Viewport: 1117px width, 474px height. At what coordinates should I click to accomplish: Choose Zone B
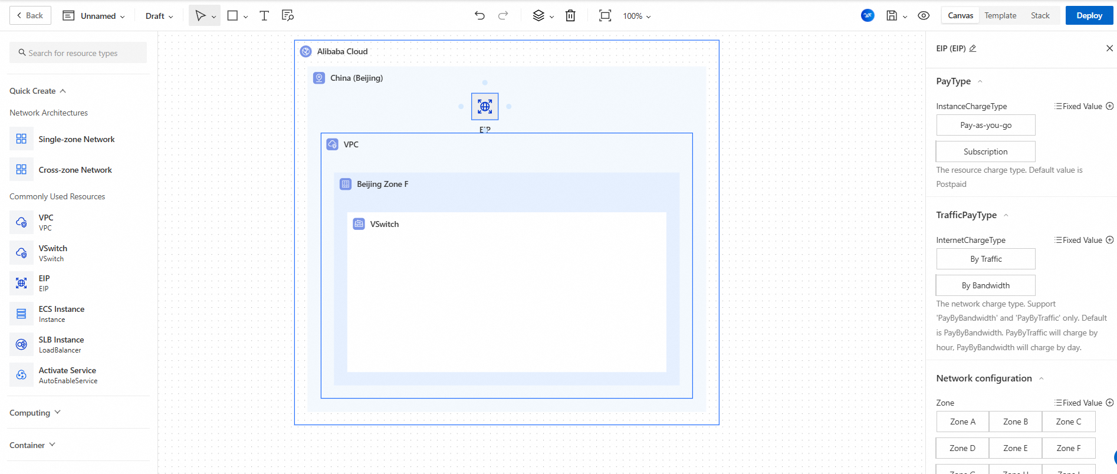(1016, 422)
